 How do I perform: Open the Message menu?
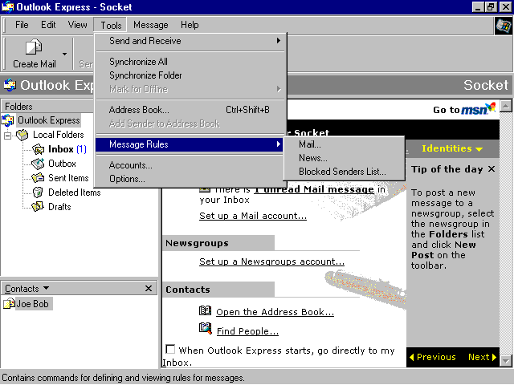[x=151, y=25]
